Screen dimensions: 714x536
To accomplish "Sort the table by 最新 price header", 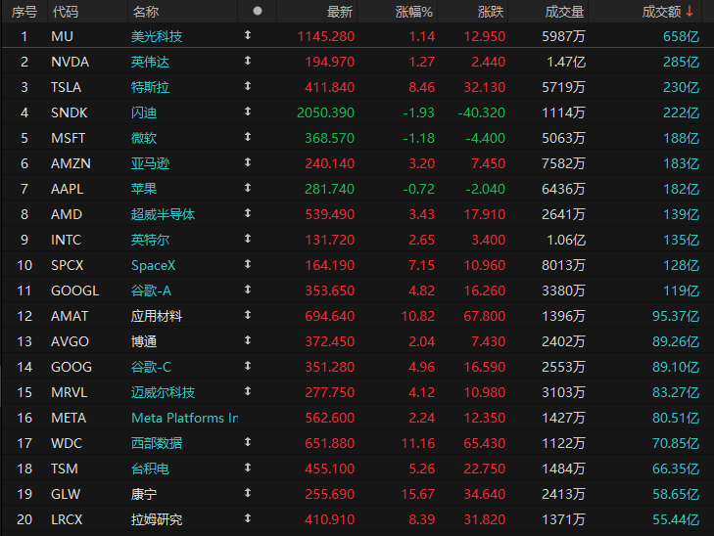I will 340,12.
